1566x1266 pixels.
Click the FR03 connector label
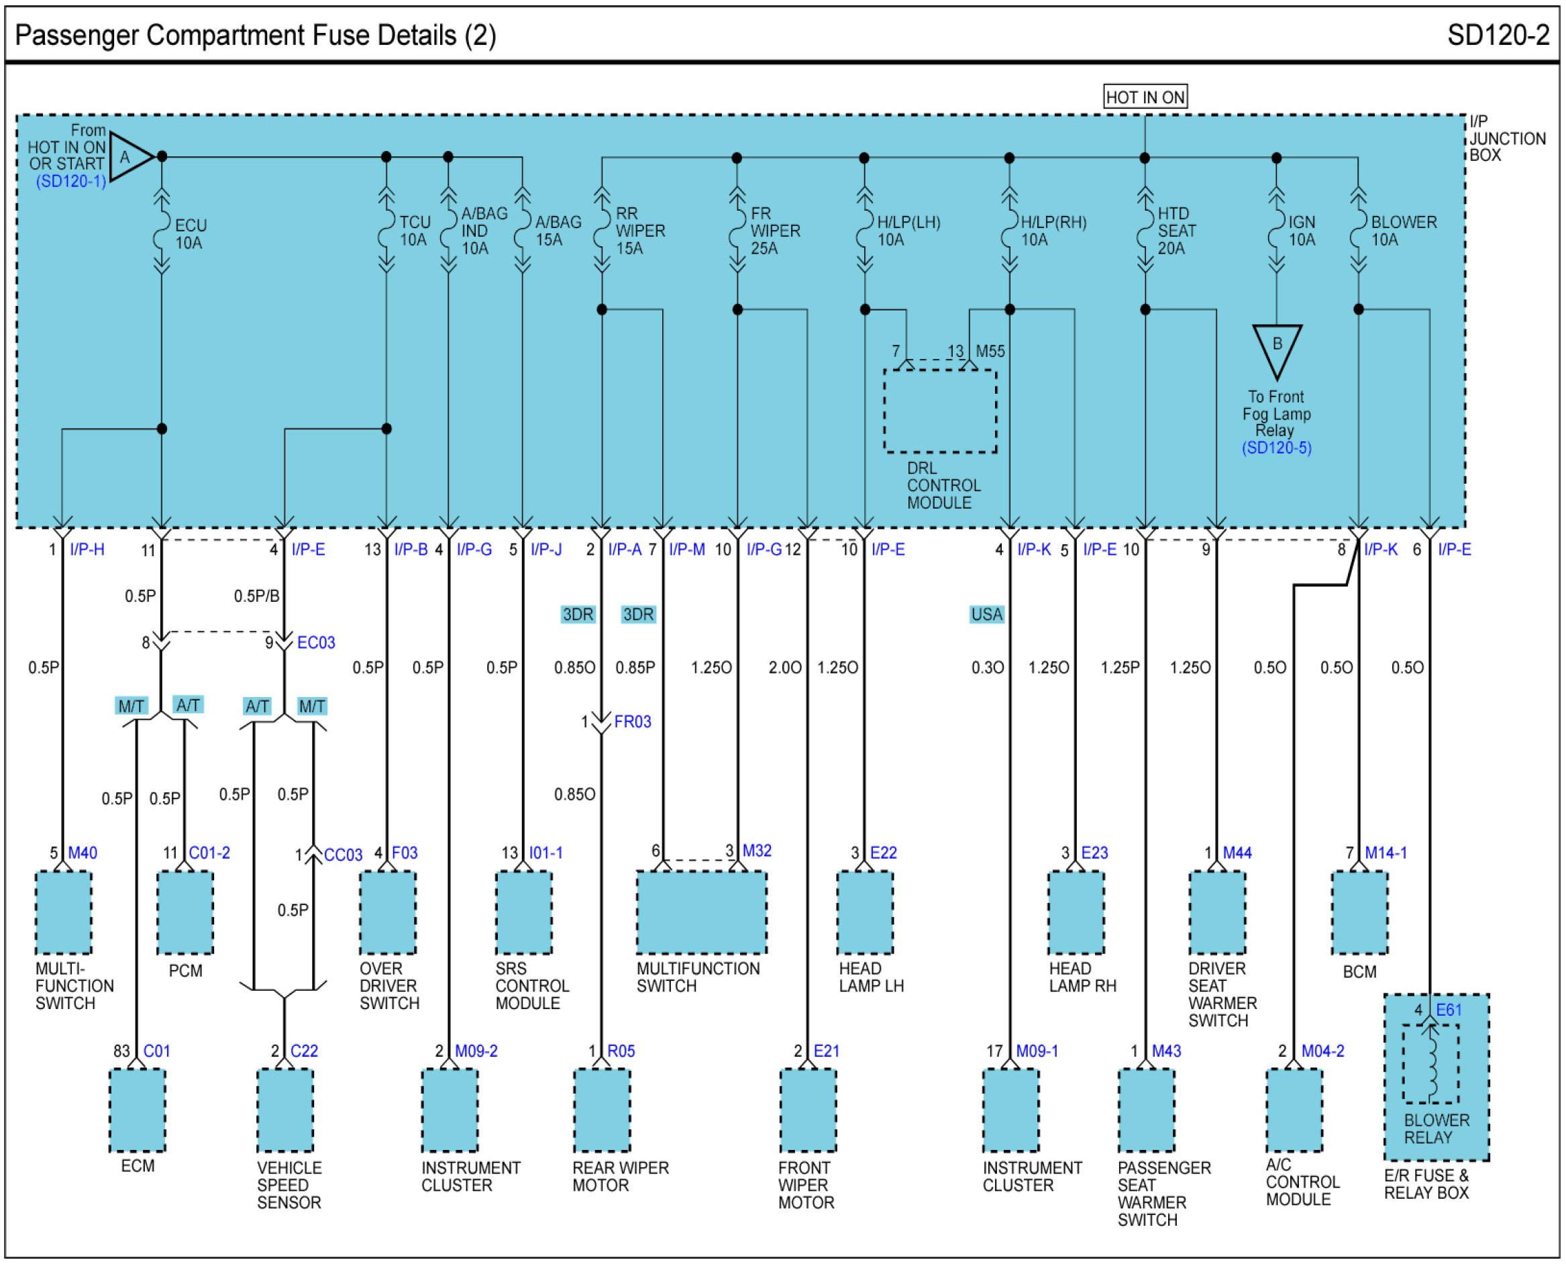point(633,722)
